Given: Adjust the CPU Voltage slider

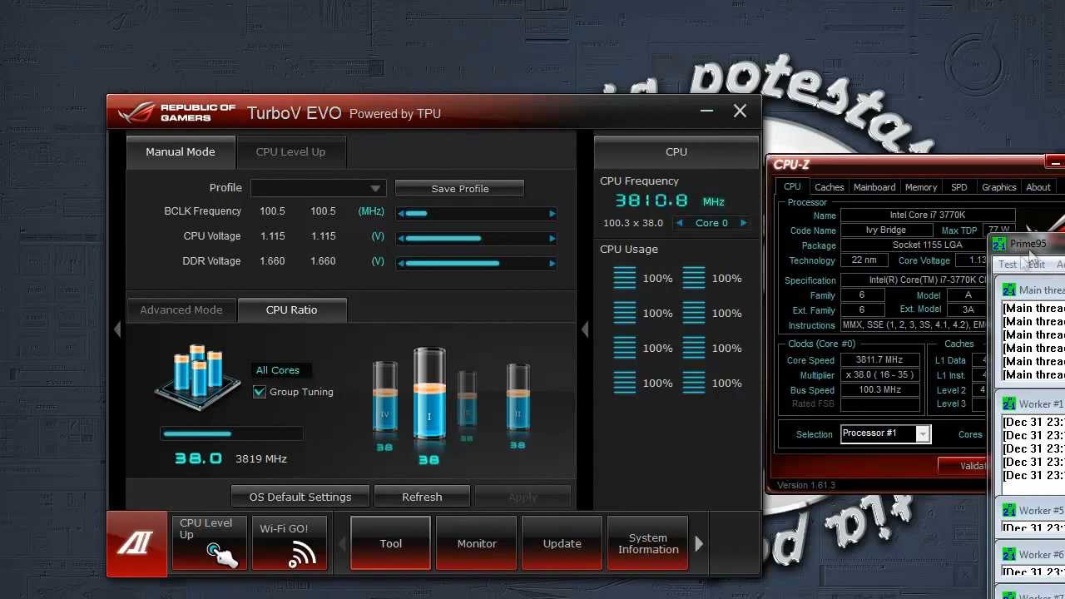Looking at the screenshot, I should click(x=476, y=239).
